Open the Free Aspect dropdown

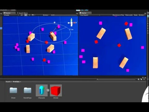[90, 15]
